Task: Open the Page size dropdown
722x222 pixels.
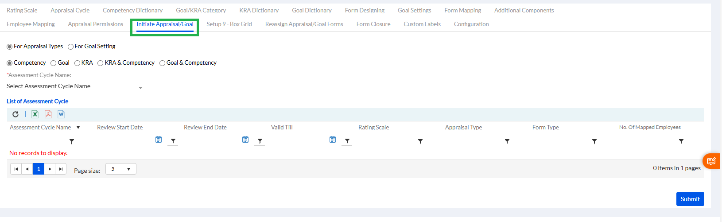Action: coord(128,169)
